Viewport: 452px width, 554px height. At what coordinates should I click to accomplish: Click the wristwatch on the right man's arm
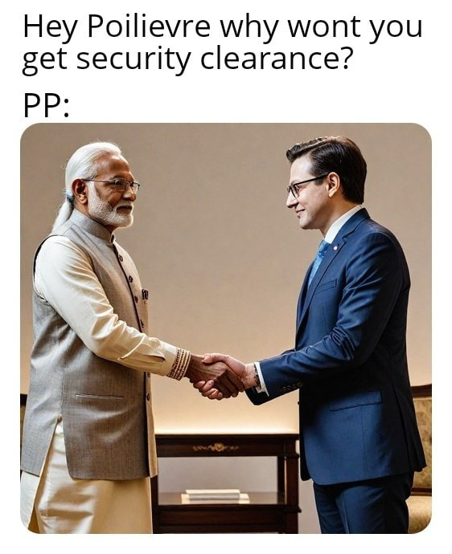pos(256,374)
